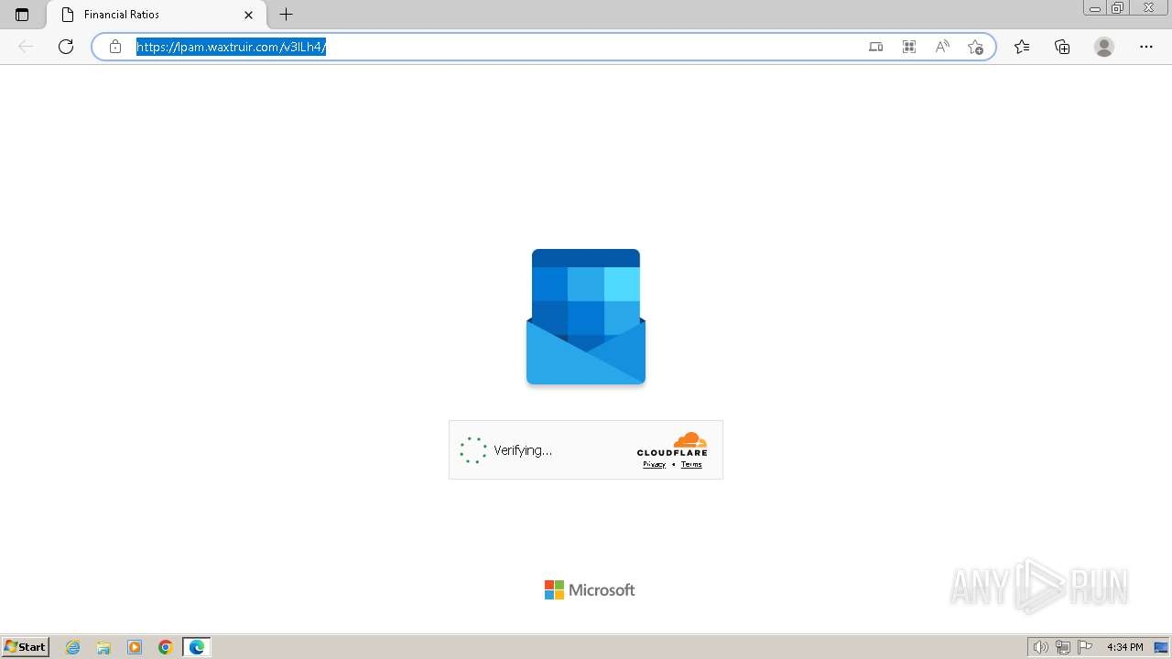
Task: Click the Cloudflare logo
Action: (x=672, y=444)
